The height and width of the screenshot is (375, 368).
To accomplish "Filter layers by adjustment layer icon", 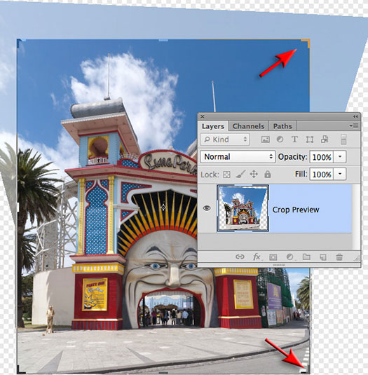I will [280, 139].
